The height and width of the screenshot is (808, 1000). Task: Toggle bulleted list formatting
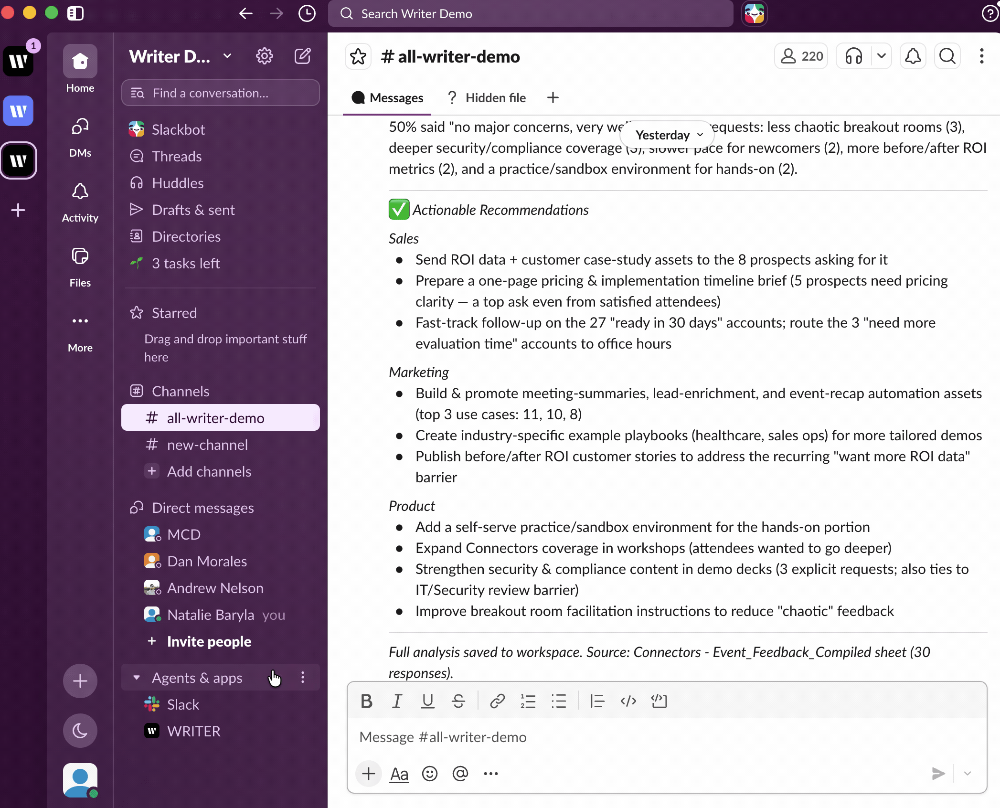click(x=559, y=701)
